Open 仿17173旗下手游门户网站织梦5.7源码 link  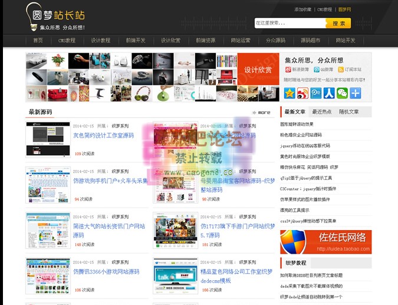point(238,231)
